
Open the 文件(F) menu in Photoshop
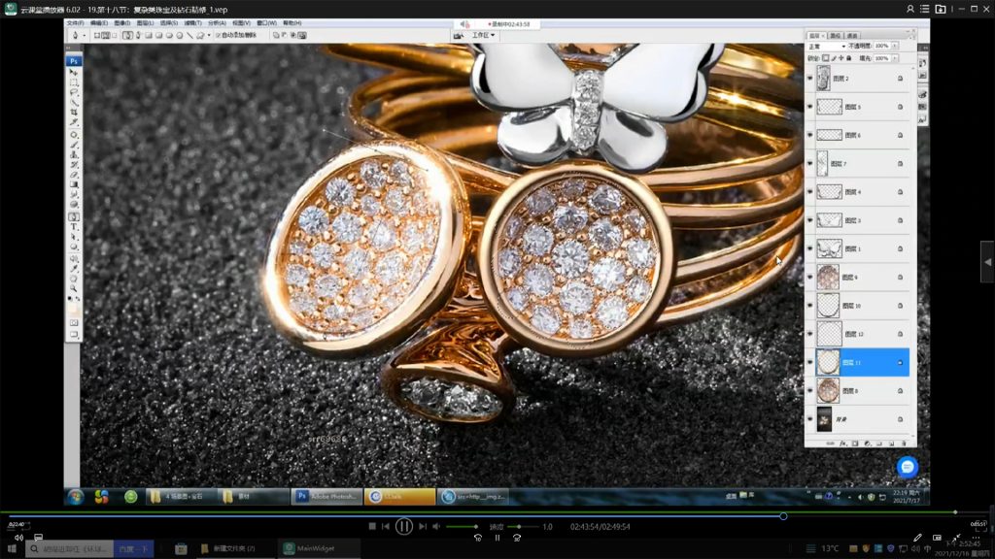tap(75, 22)
